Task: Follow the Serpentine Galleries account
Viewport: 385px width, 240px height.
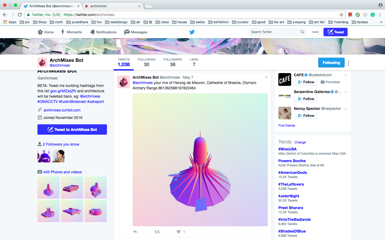Action: (x=306, y=99)
